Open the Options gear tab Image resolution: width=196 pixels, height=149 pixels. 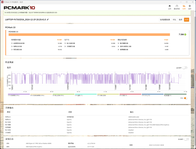pyautogui.click(x=190, y=7)
